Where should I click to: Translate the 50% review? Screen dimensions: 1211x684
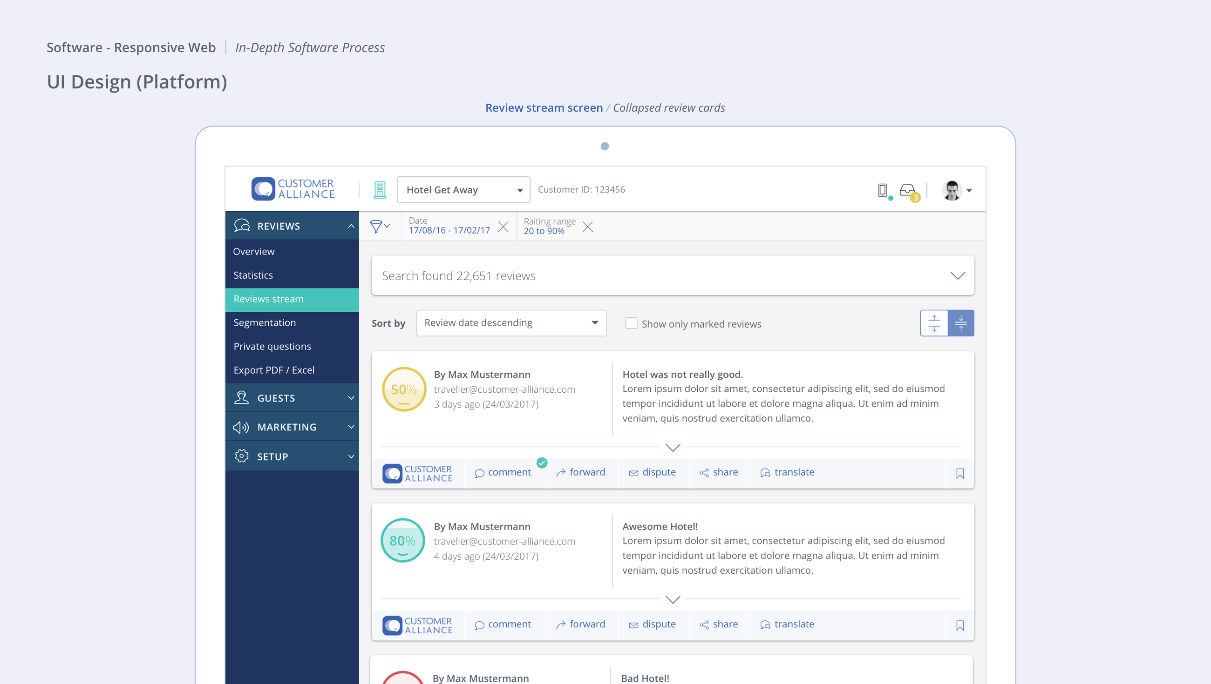click(787, 473)
